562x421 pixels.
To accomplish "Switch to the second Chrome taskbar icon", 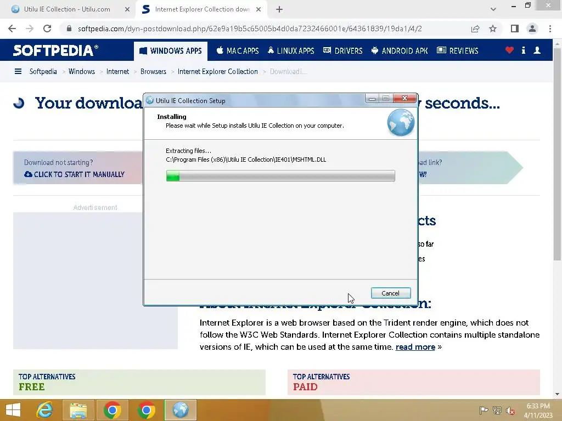I will [146, 410].
